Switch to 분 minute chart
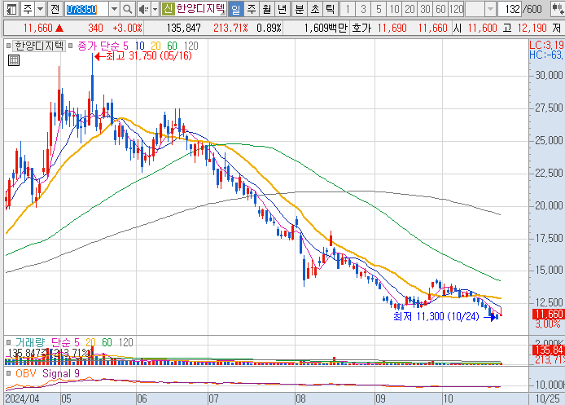The width and height of the screenshot is (565, 405). click(x=299, y=9)
